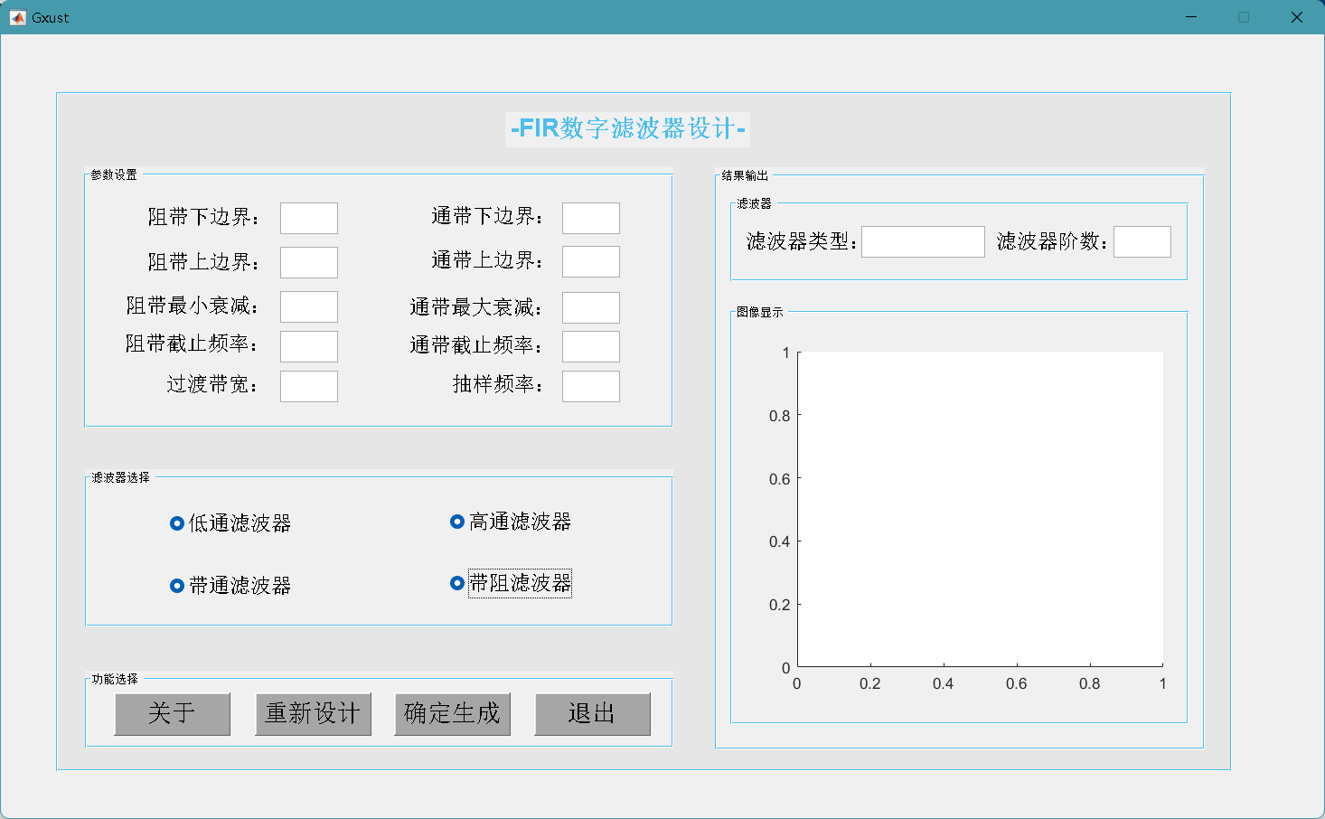
Task: Select the 过渡带宽 input field
Action: tap(309, 386)
